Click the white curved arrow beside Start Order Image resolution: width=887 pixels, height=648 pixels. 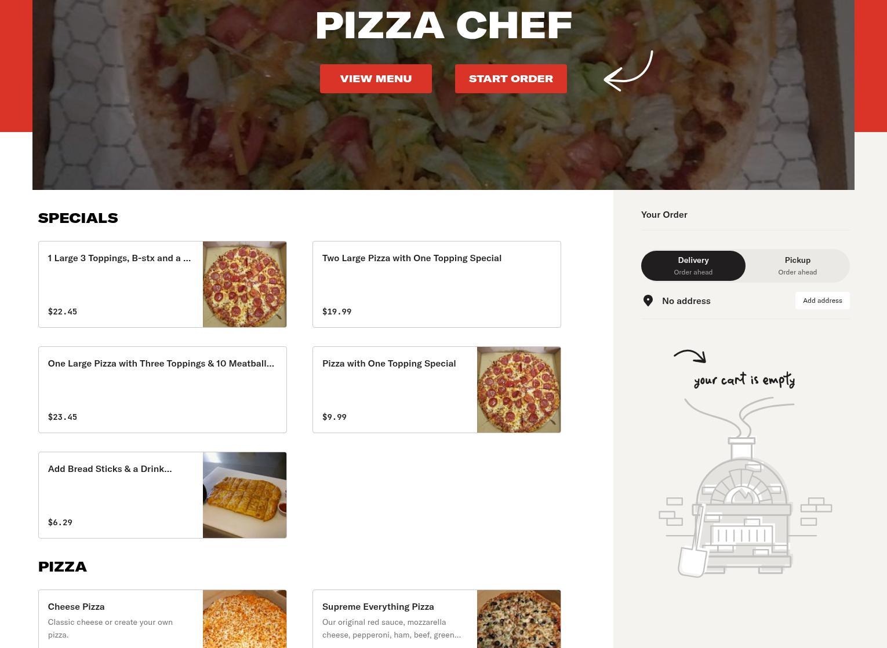(x=628, y=71)
